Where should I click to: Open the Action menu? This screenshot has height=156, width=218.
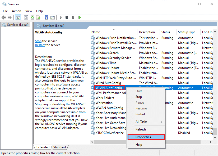click(16, 11)
